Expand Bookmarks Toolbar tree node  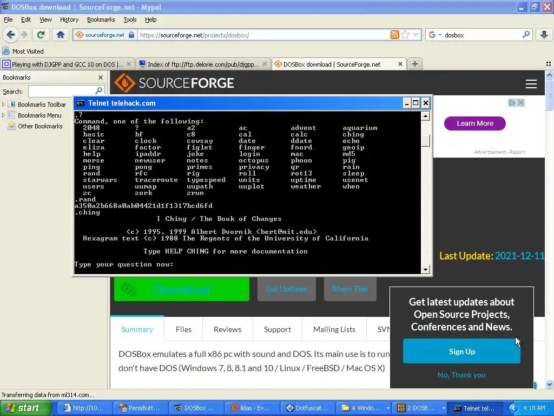[4, 105]
